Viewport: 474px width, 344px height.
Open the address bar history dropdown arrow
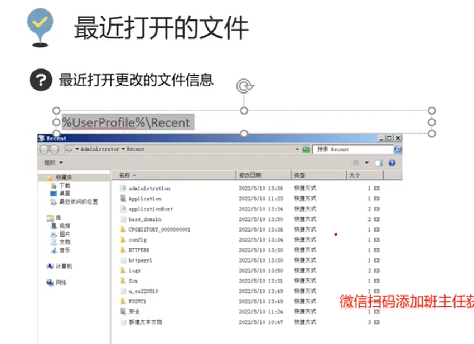(297, 149)
